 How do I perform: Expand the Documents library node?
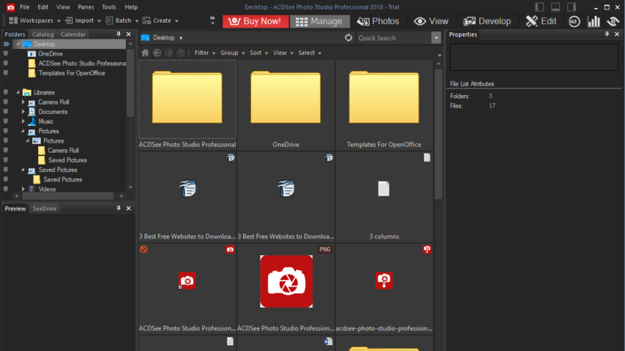tap(23, 112)
